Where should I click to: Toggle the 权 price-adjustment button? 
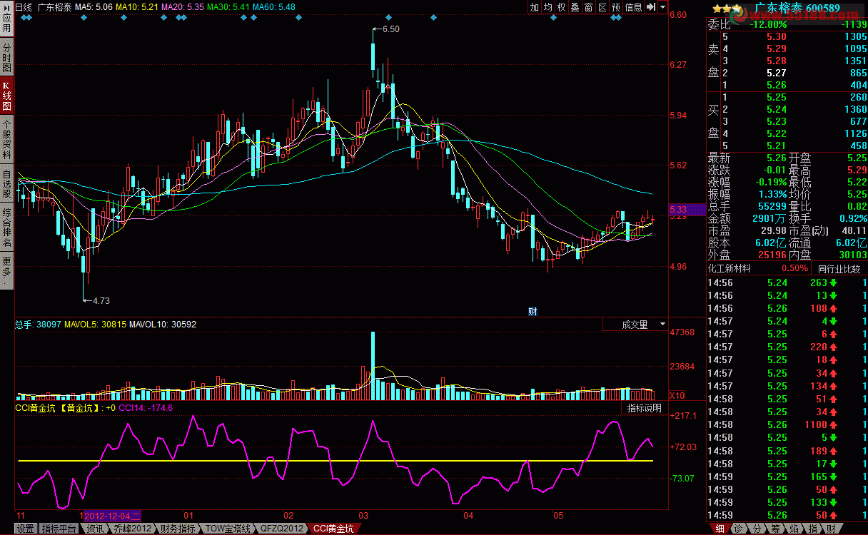[561, 7]
